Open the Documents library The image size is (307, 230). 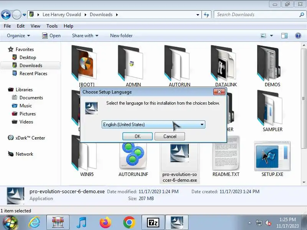pos(31,98)
